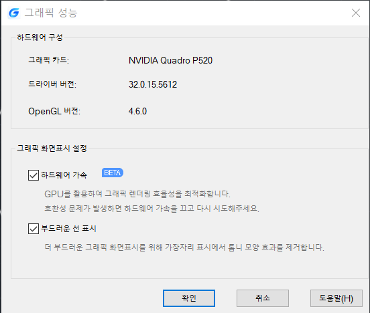Click the 드라이버 버전 field label

[x=52, y=84]
